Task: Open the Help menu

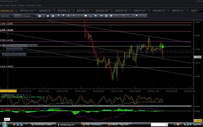Action: 39,6
